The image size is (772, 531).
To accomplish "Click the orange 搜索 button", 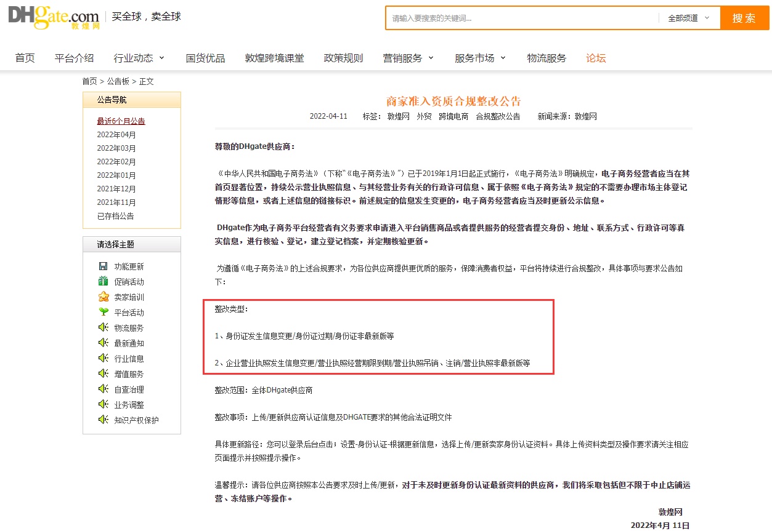I will tap(744, 18).
